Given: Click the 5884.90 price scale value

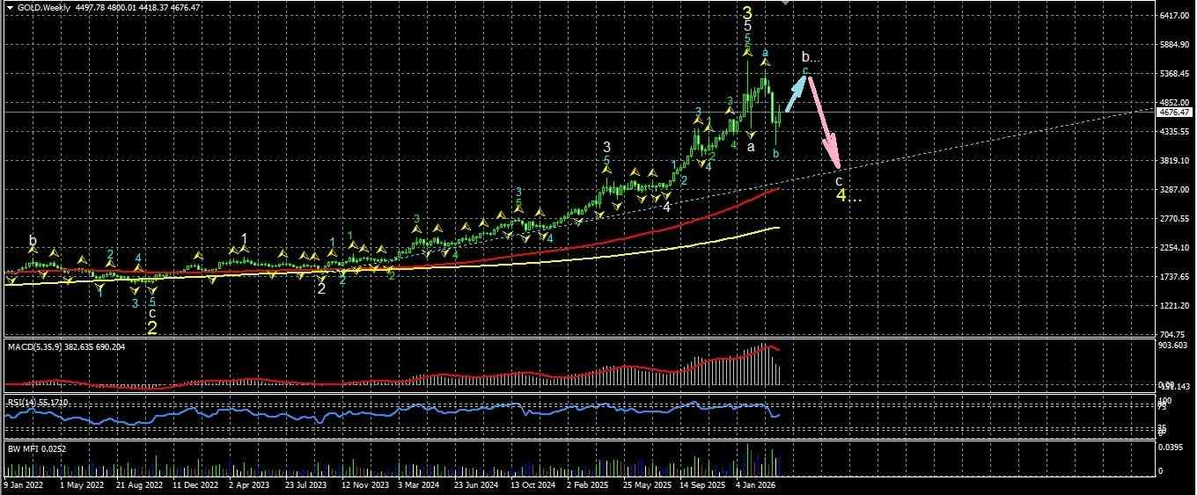Looking at the screenshot, I should coord(1174,45).
